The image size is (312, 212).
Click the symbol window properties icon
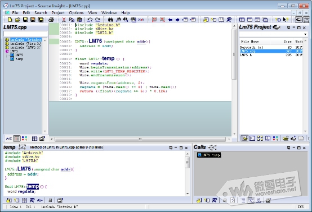(42, 139)
